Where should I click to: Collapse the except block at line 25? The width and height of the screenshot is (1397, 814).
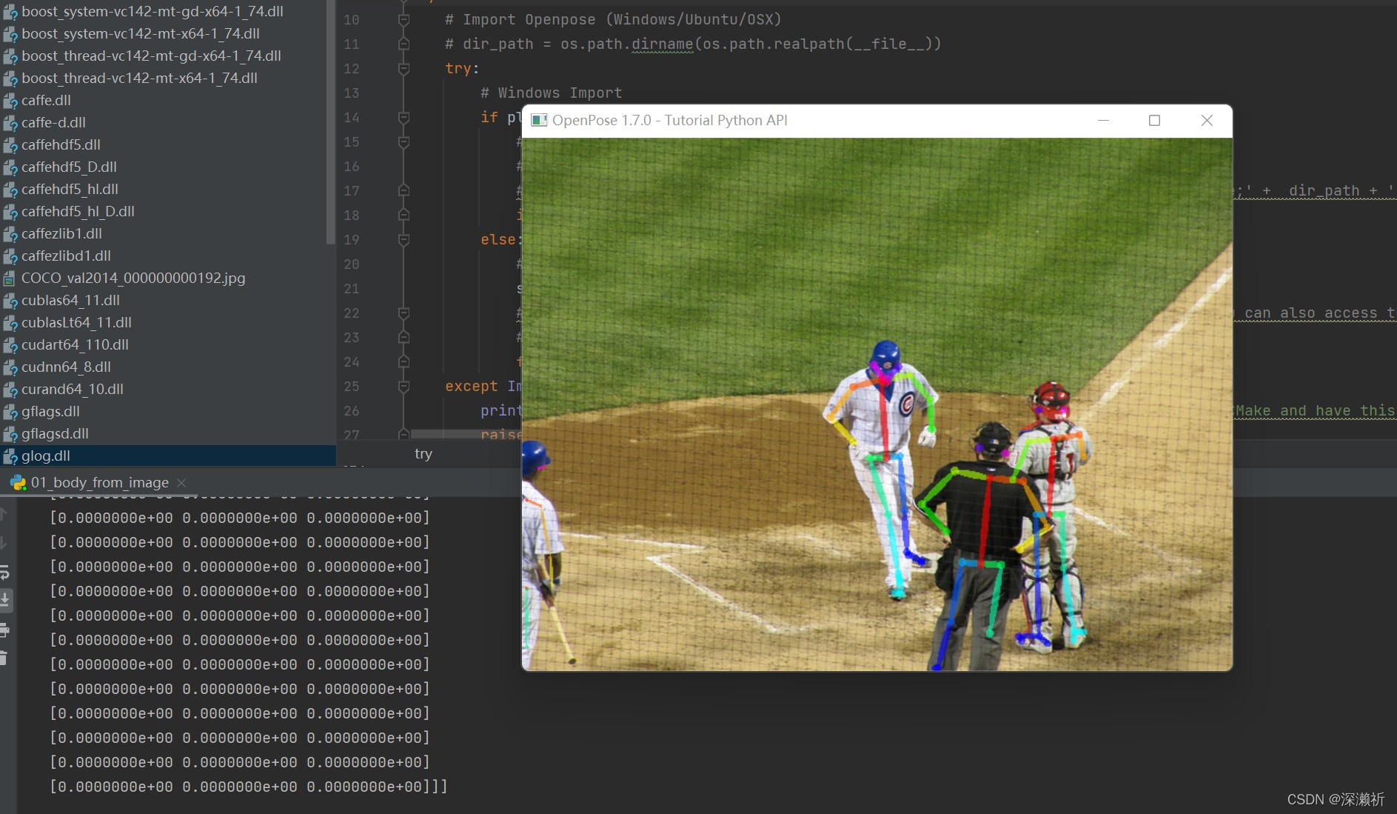click(x=403, y=386)
